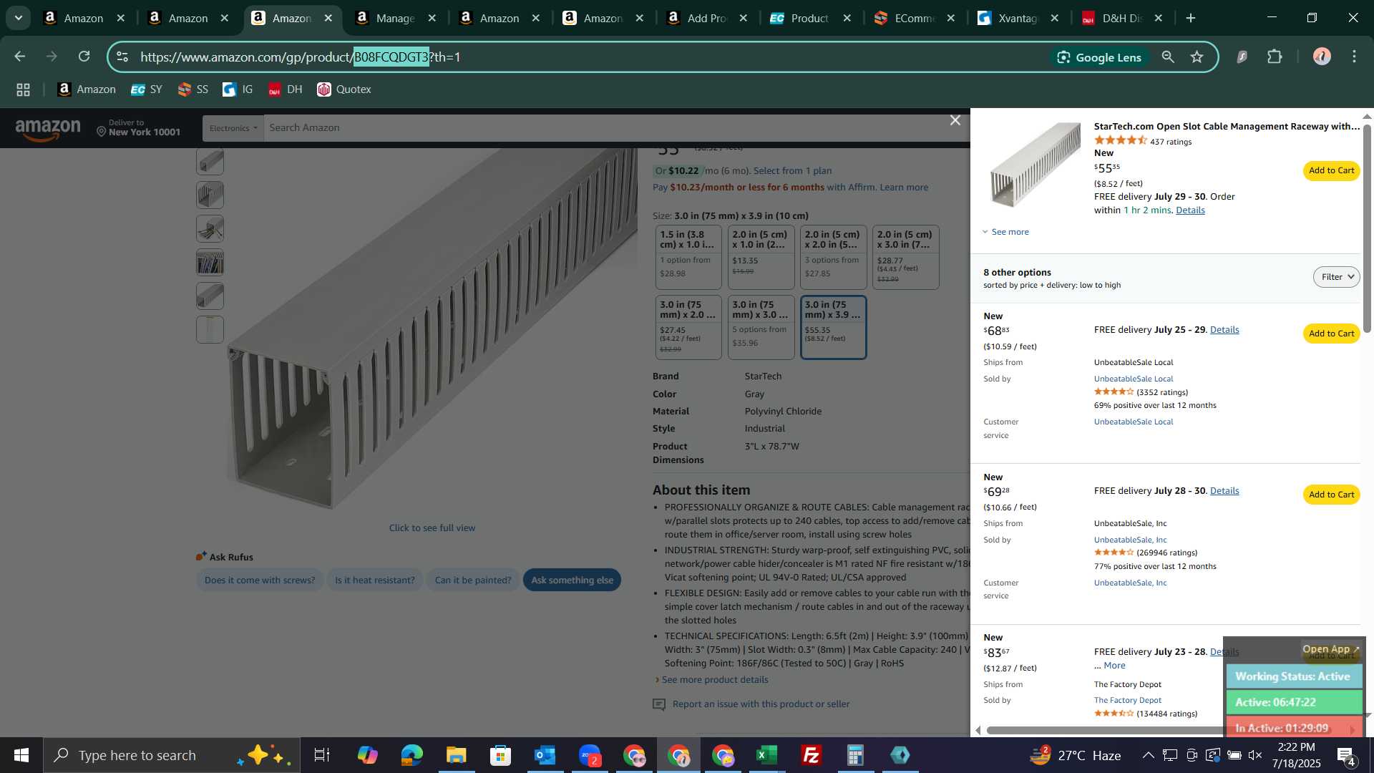Open FileZilla from the taskbar

tap(812, 755)
